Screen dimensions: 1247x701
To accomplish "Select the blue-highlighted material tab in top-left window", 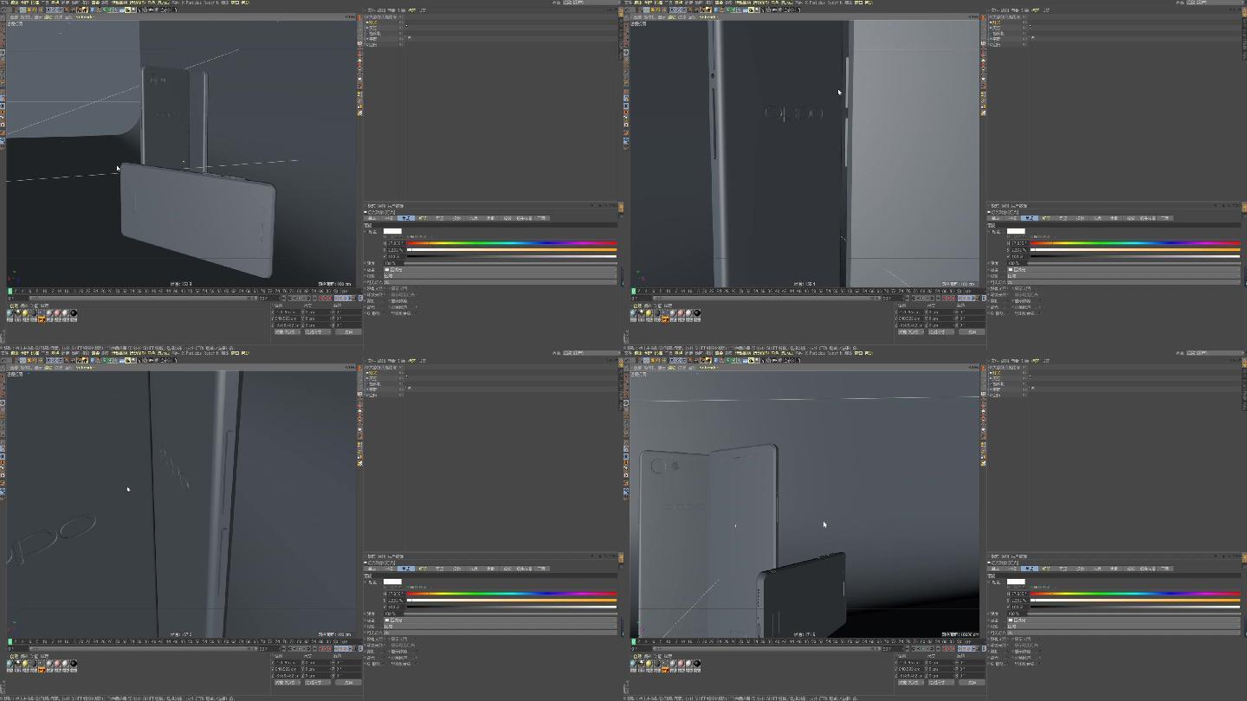I will [406, 218].
